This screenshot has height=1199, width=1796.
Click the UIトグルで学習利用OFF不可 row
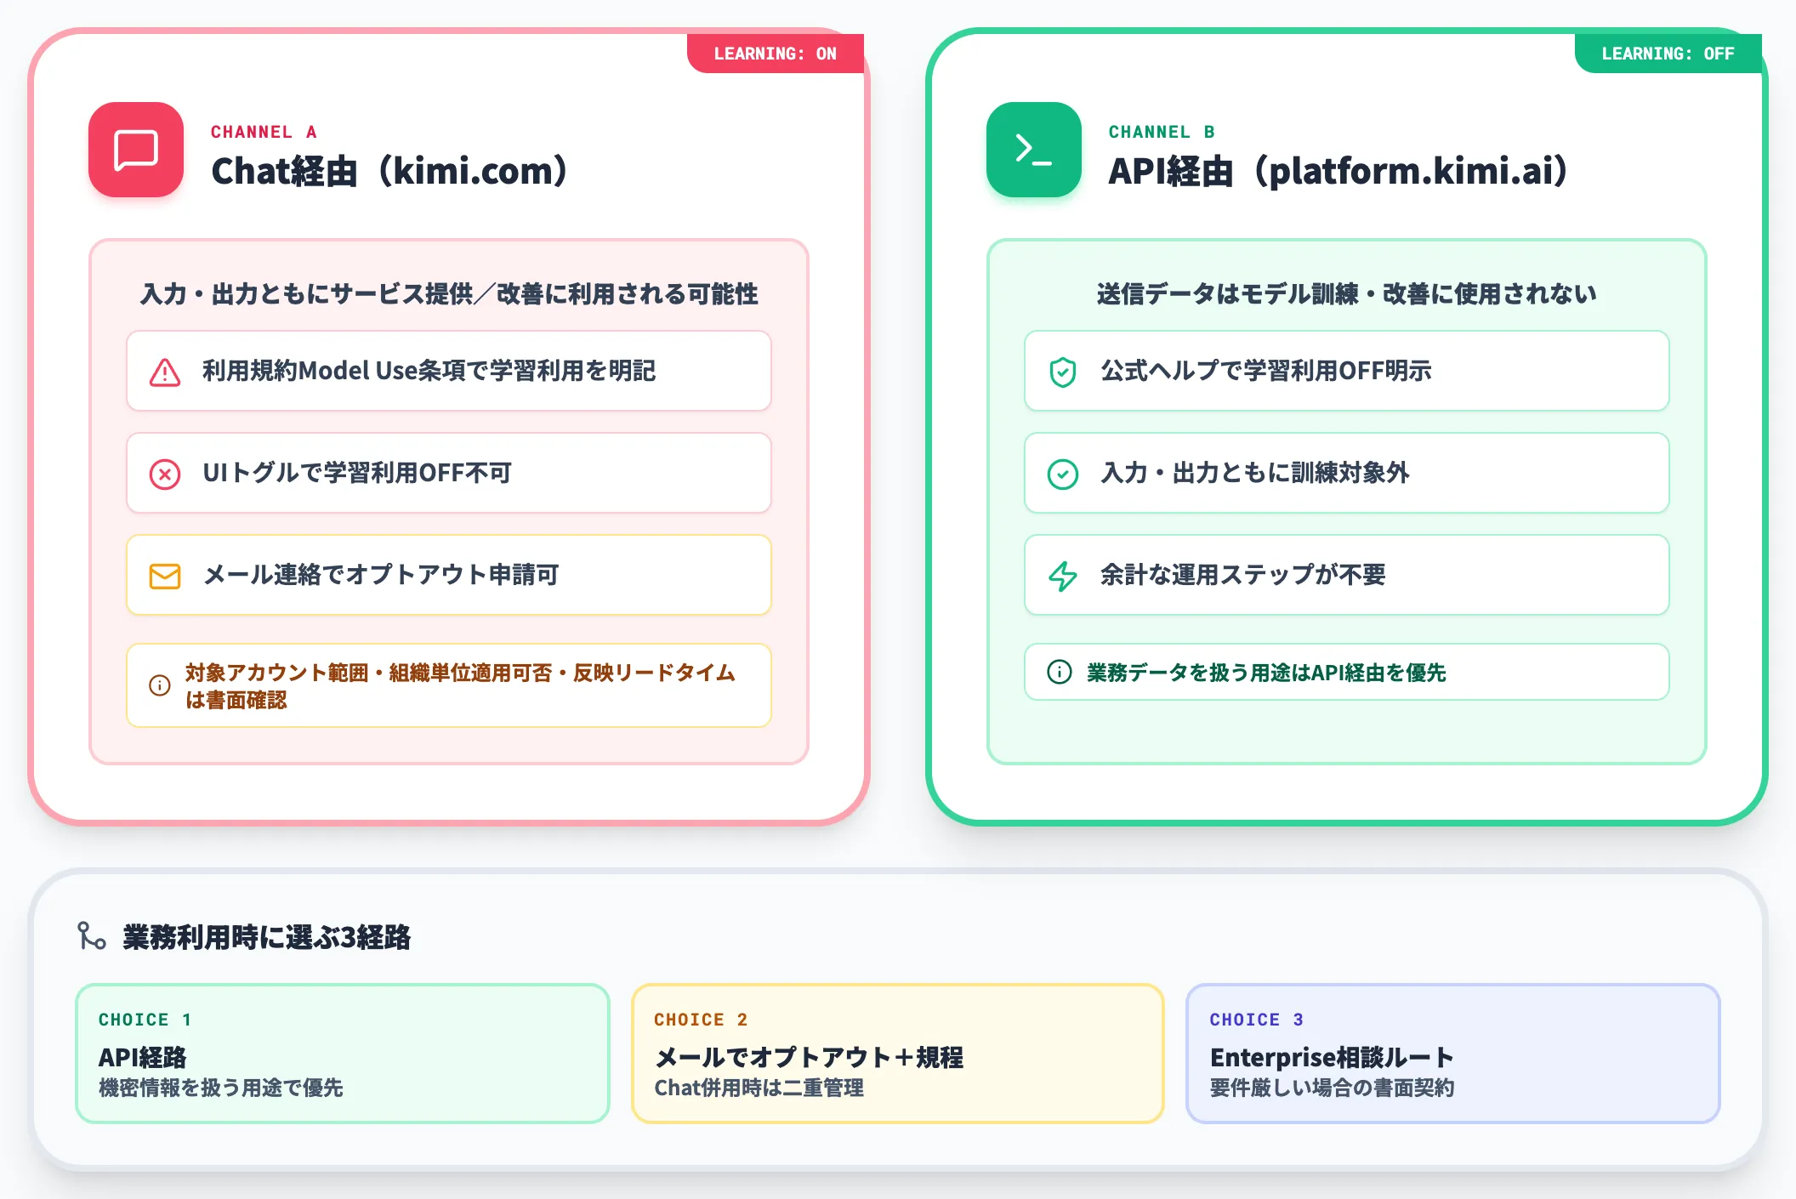(449, 473)
